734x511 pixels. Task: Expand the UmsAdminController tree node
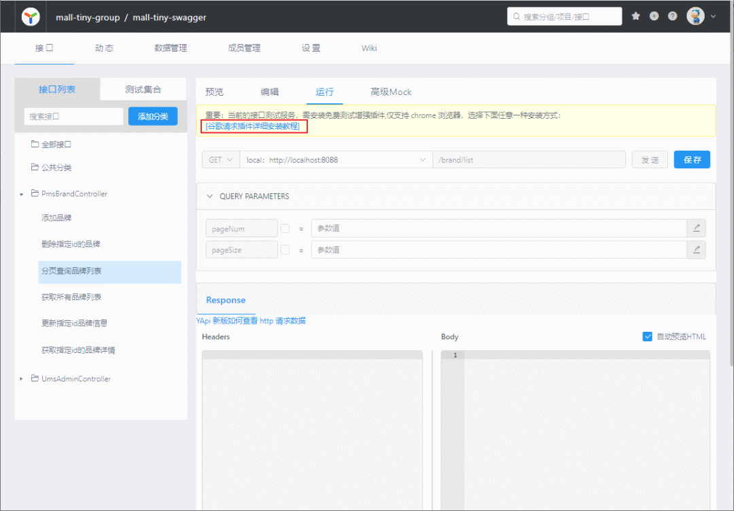coord(21,379)
